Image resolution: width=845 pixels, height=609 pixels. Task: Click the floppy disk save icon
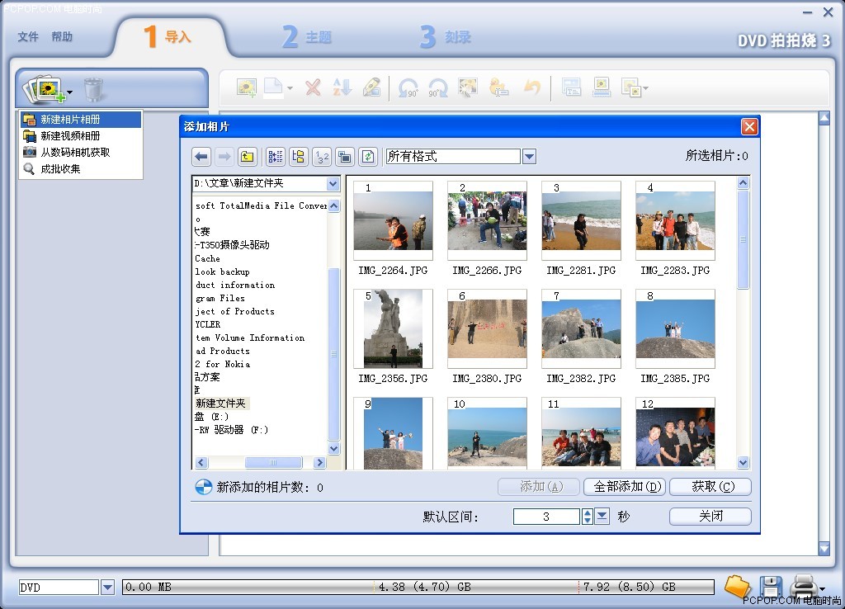(x=771, y=587)
